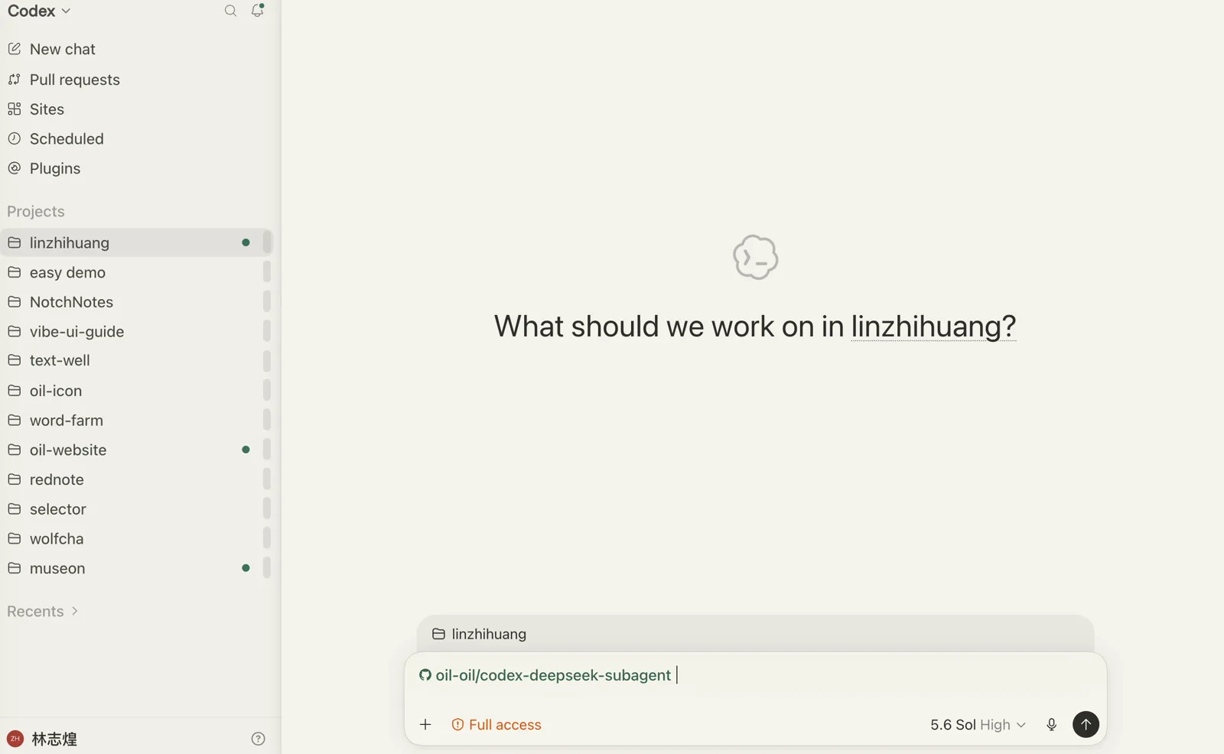The height and width of the screenshot is (754, 1224).
Task: Click folder icon of text-well project
Action: coord(14,360)
